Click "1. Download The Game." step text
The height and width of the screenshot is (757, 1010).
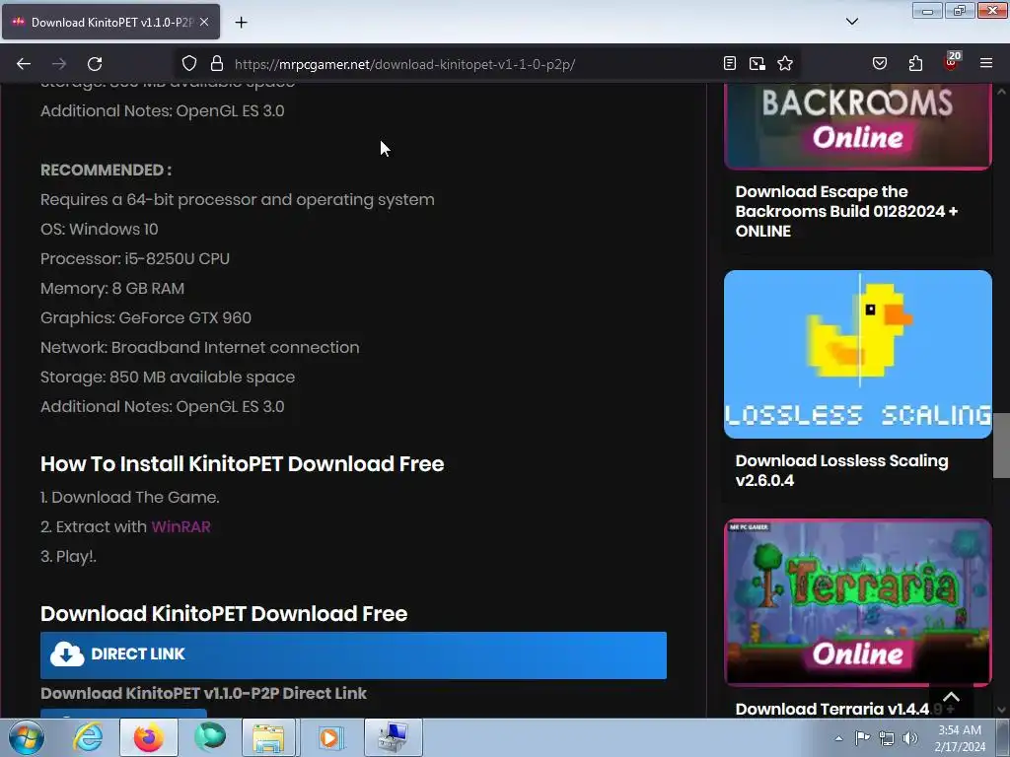130,497
